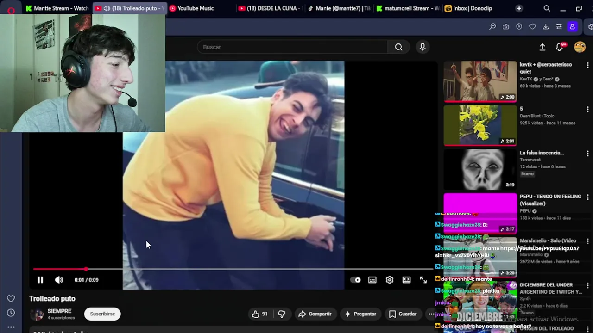Open Diciembre del Under video title

[550, 288]
